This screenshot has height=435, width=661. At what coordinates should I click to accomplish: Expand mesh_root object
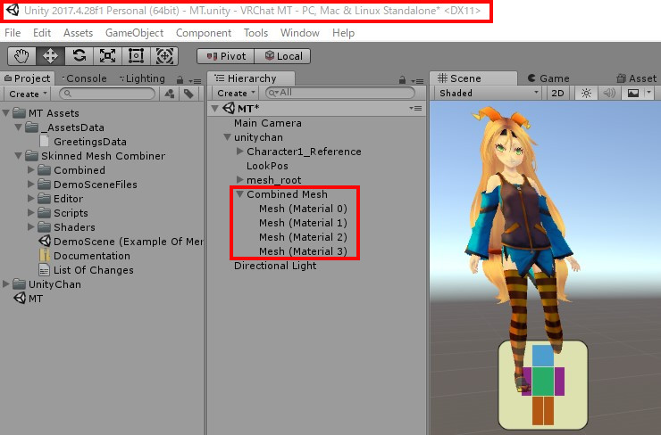tap(240, 180)
